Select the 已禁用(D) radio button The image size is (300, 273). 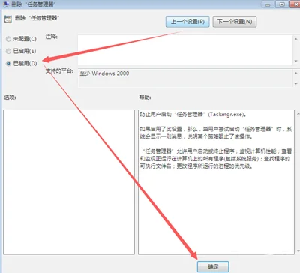8,64
